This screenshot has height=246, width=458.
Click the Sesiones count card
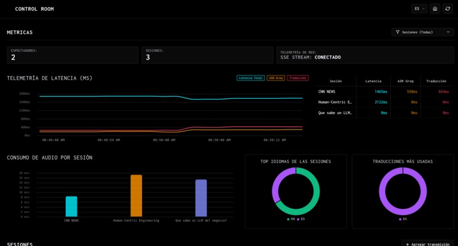[207, 55]
